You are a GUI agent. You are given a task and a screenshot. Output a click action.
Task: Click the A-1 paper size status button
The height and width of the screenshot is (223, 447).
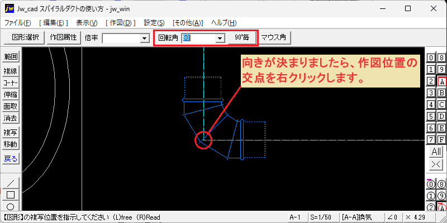(x=298, y=217)
